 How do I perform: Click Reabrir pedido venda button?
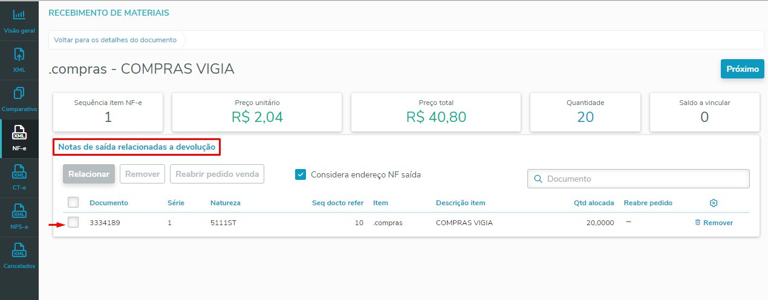tap(217, 174)
